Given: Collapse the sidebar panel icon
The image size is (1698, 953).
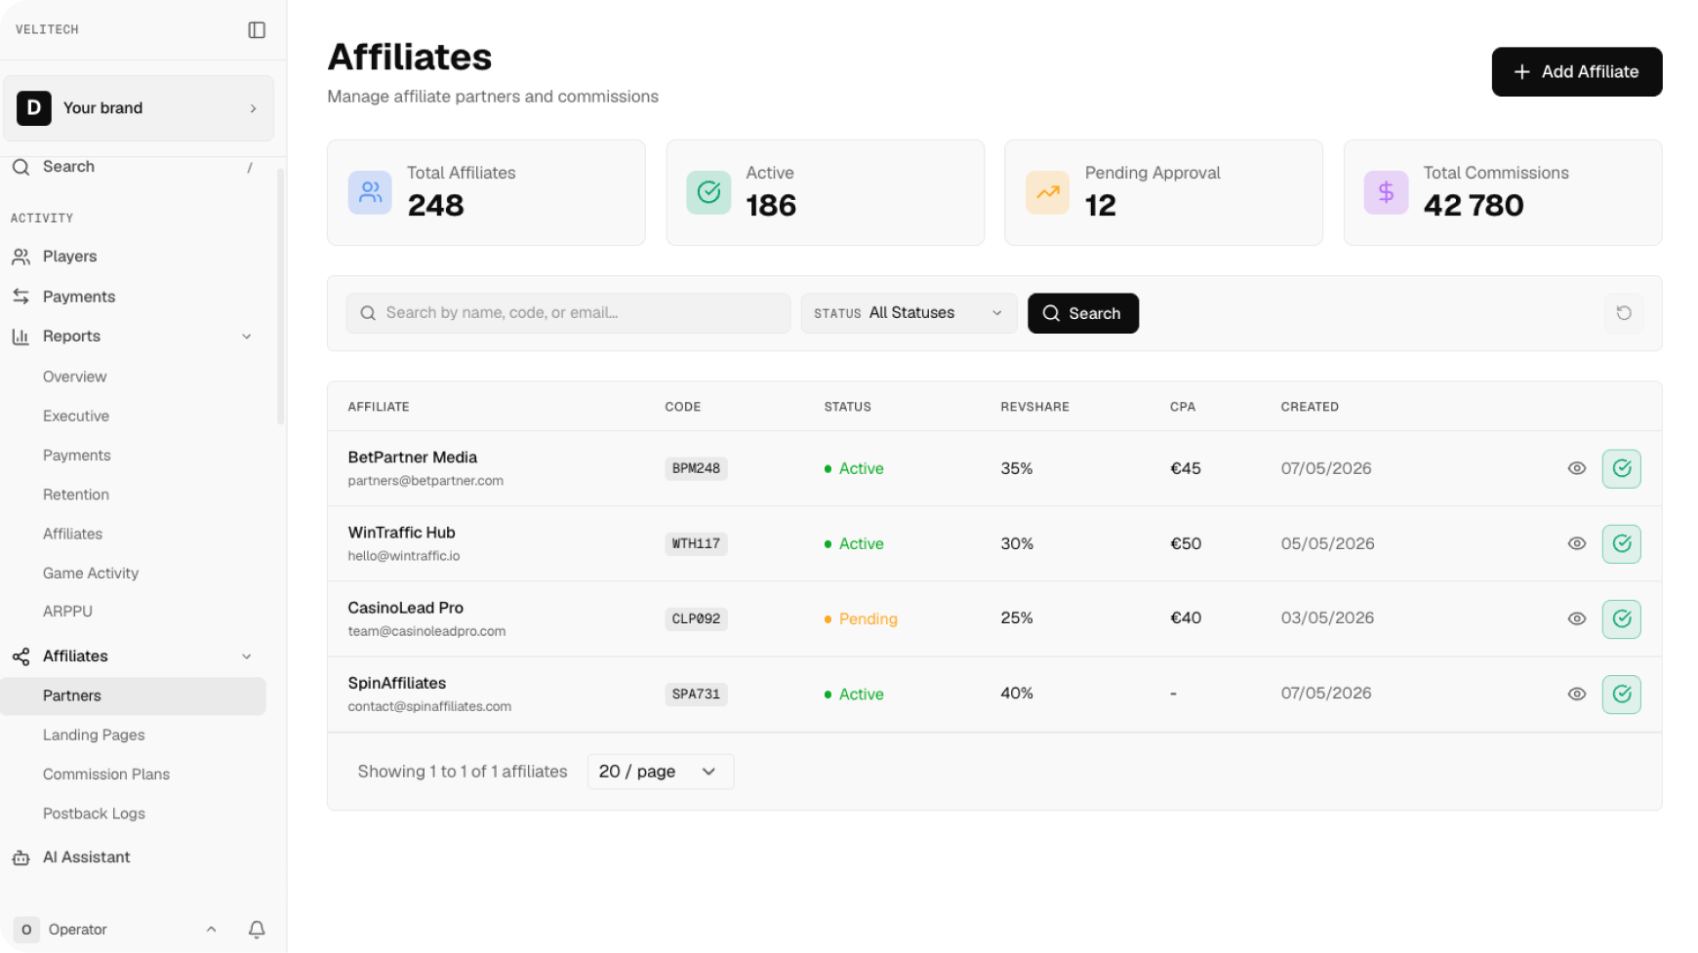Looking at the screenshot, I should pos(257,30).
